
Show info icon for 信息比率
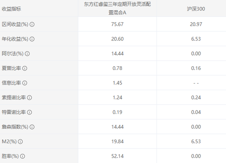point(25,83)
